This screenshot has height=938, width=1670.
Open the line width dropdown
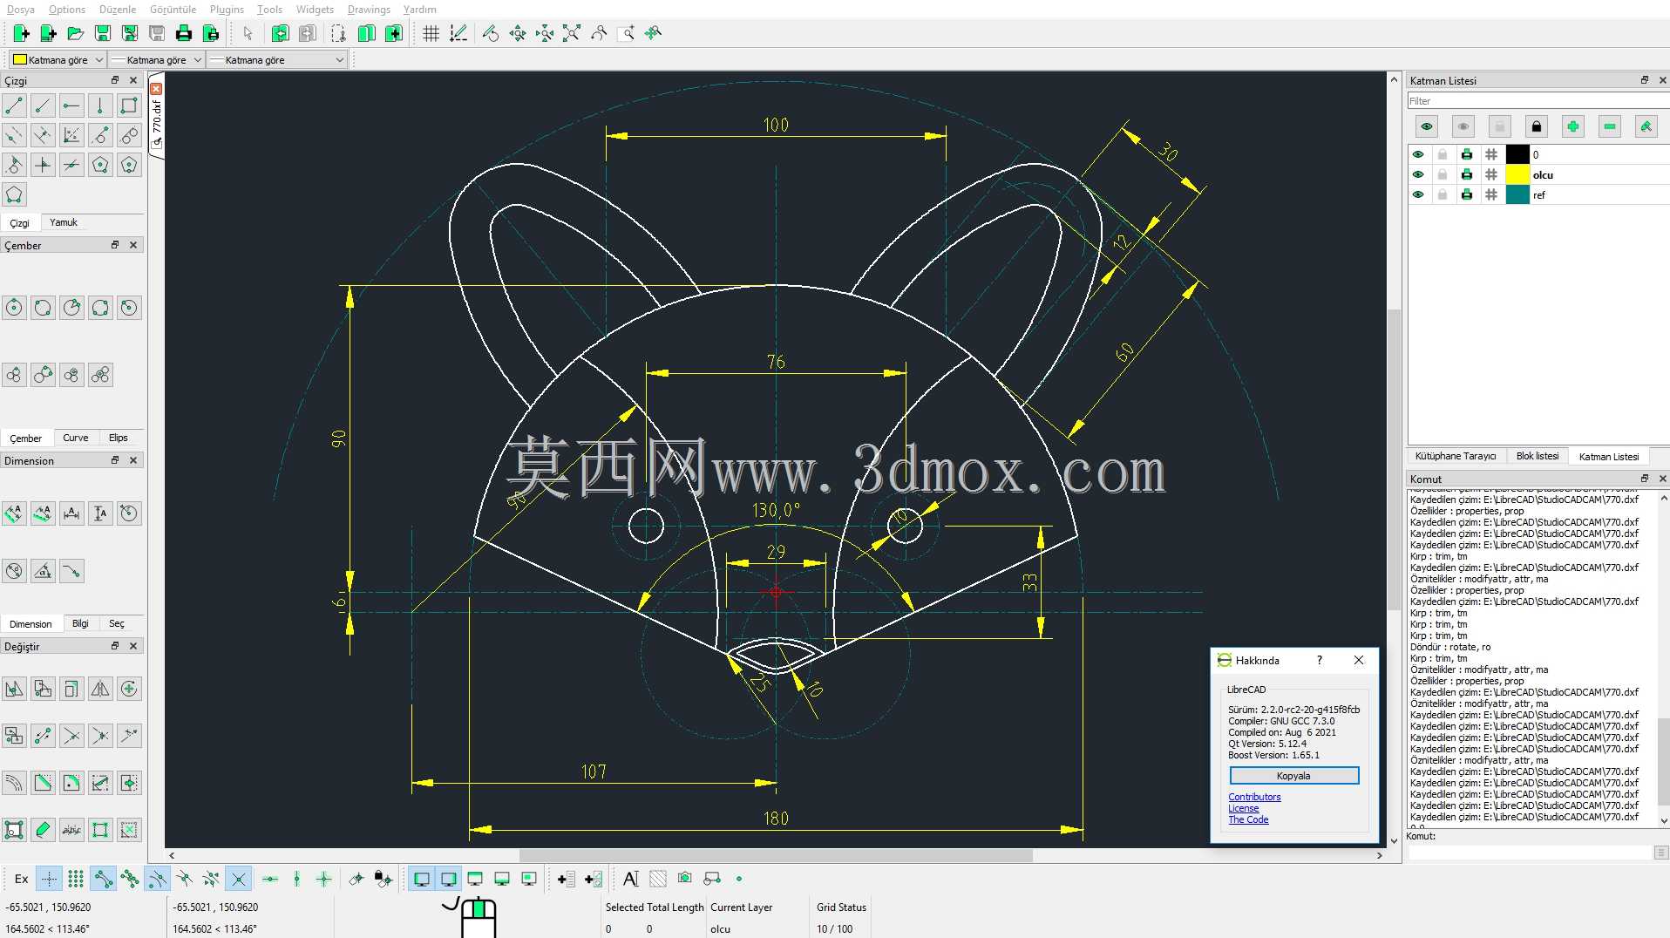pos(157,60)
